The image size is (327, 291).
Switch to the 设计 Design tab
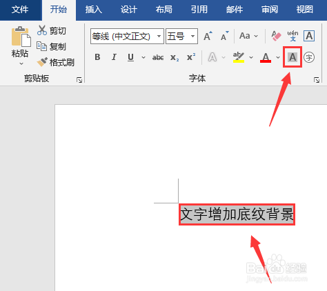[129, 10]
